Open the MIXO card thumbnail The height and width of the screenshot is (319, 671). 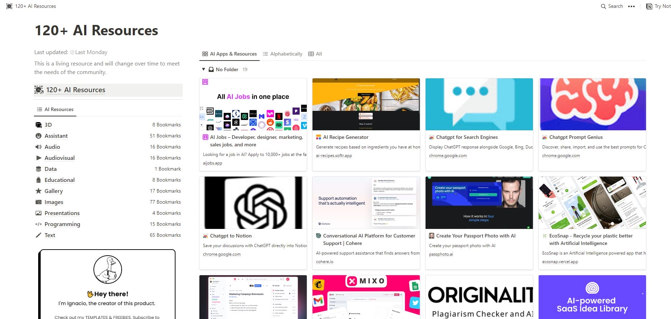(x=366, y=297)
